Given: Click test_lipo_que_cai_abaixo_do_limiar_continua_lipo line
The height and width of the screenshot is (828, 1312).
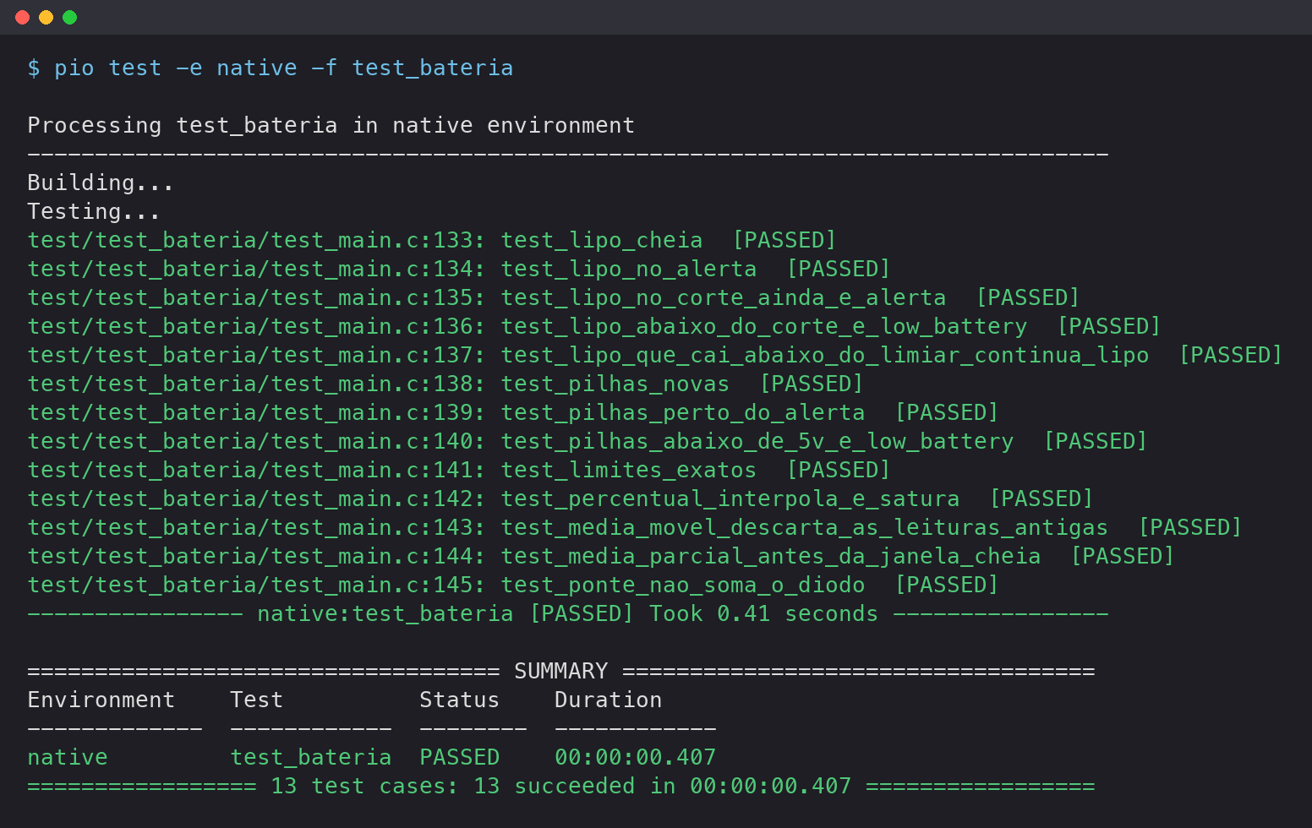Looking at the screenshot, I should point(655,355).
